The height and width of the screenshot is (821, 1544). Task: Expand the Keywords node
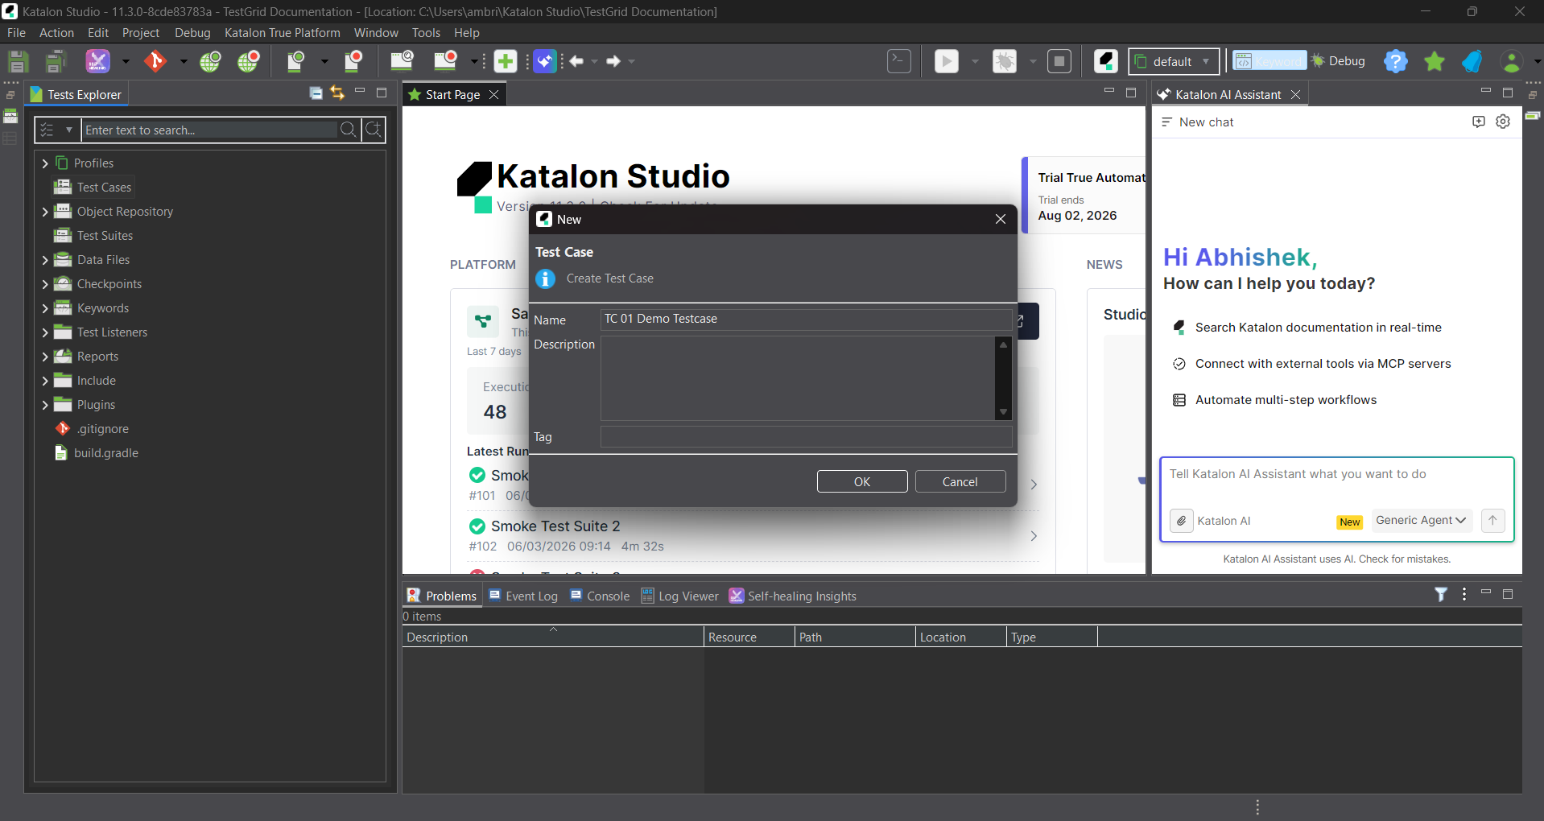tap(45, 308)
